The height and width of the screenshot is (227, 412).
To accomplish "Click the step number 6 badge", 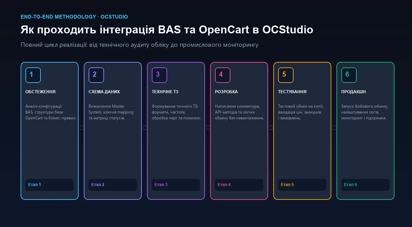I will 349,75.
